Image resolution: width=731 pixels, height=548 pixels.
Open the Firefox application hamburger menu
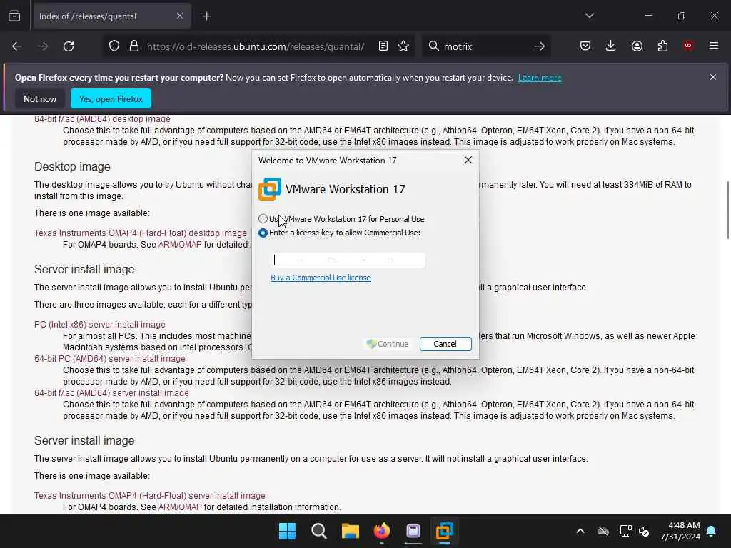pos(714,46)
